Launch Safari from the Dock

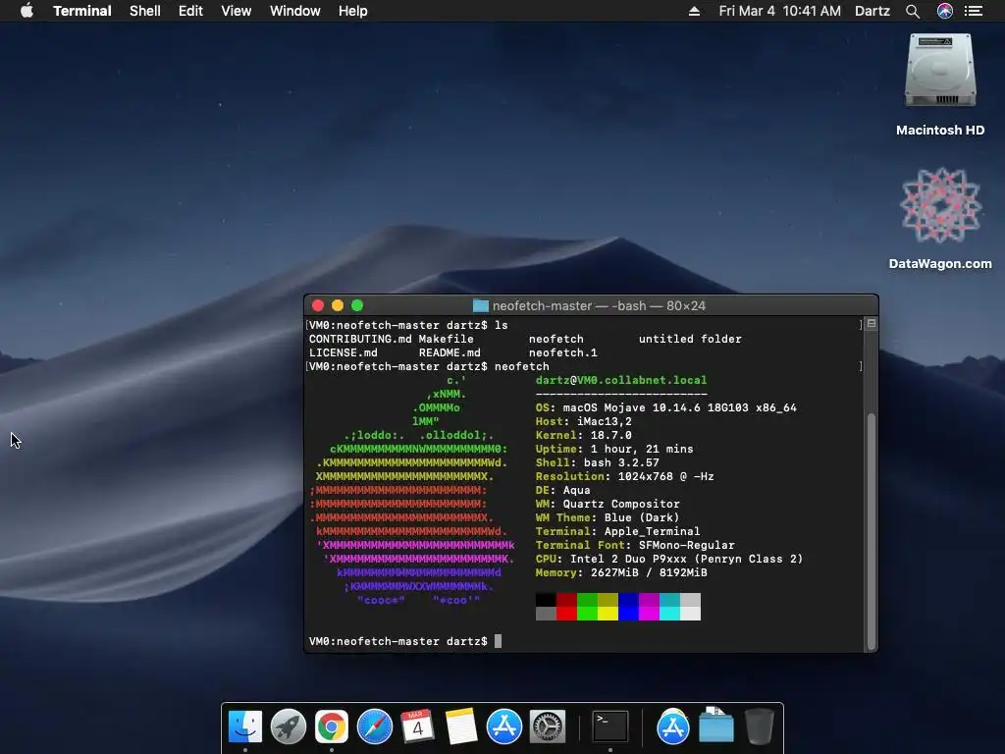pyautogui.click(x=374, y=727)
